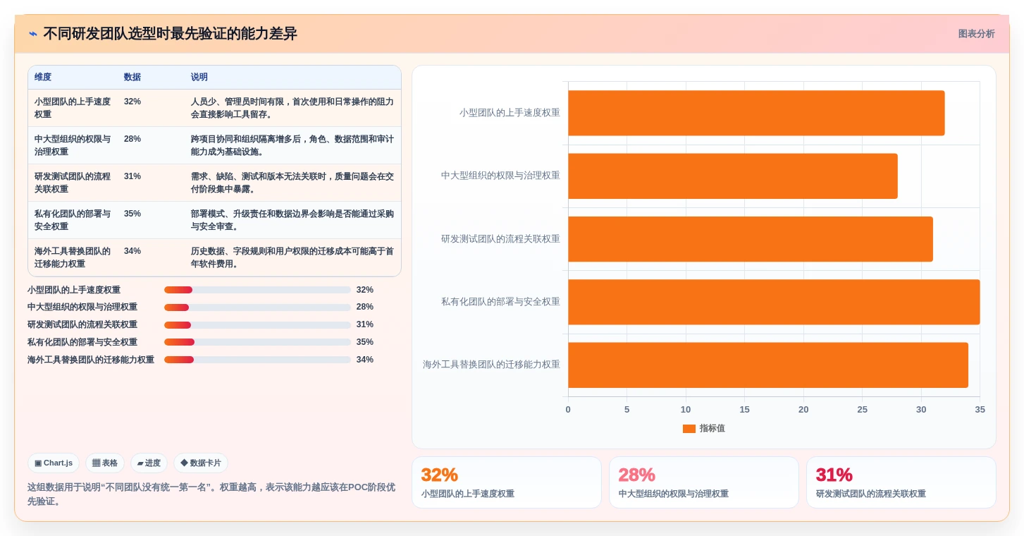Click the 28% label beside the progress bar
This screenshot has height=536, width=1024.
click(x=365, y=307)
